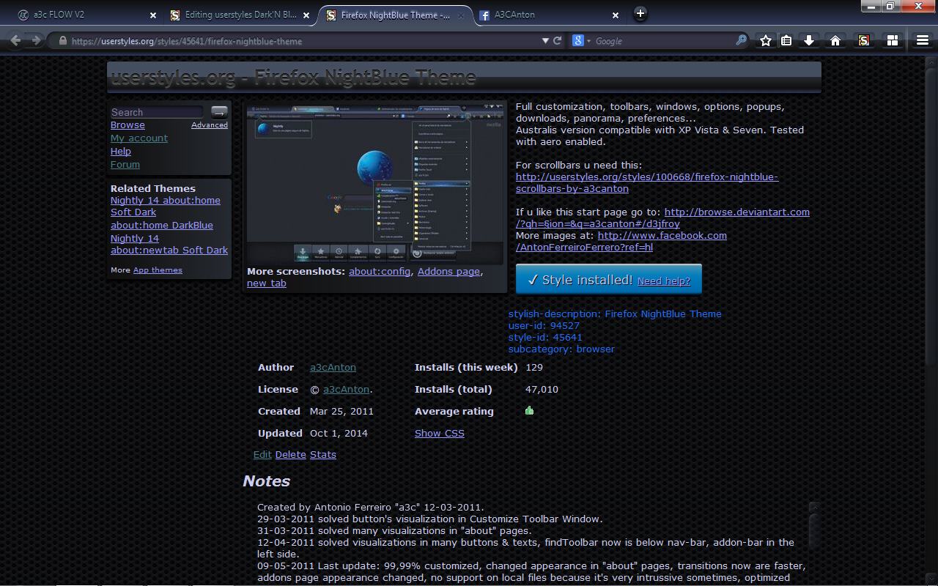View the new tab screenshot link
Viewport: 938px width, 586px height.
(267, 283)
